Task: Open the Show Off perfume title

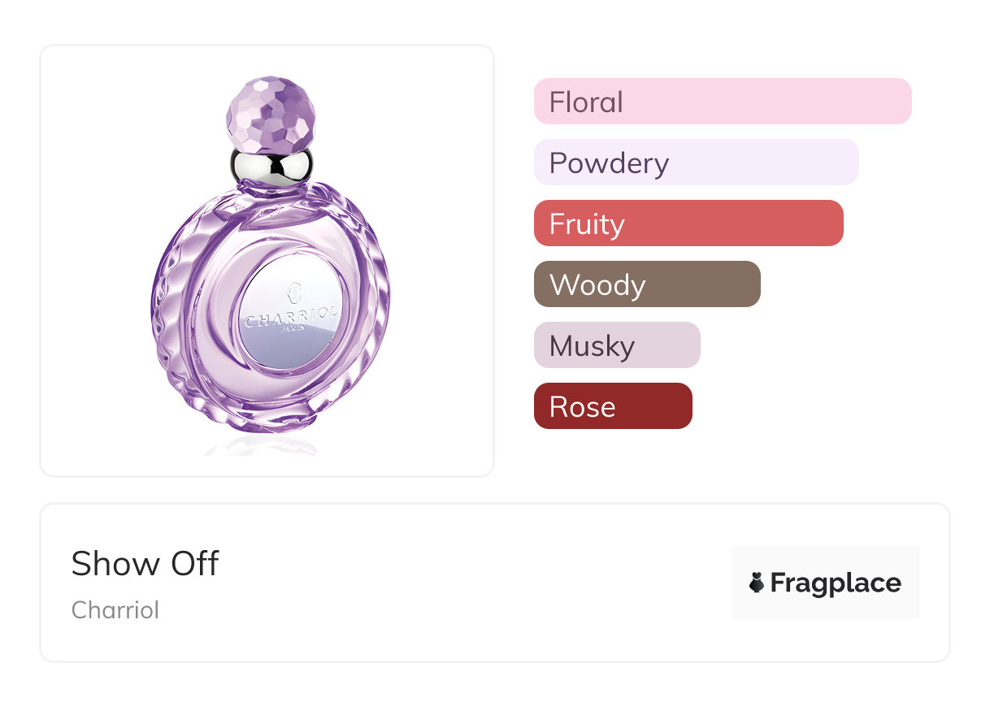Action: tap(145, 563)
